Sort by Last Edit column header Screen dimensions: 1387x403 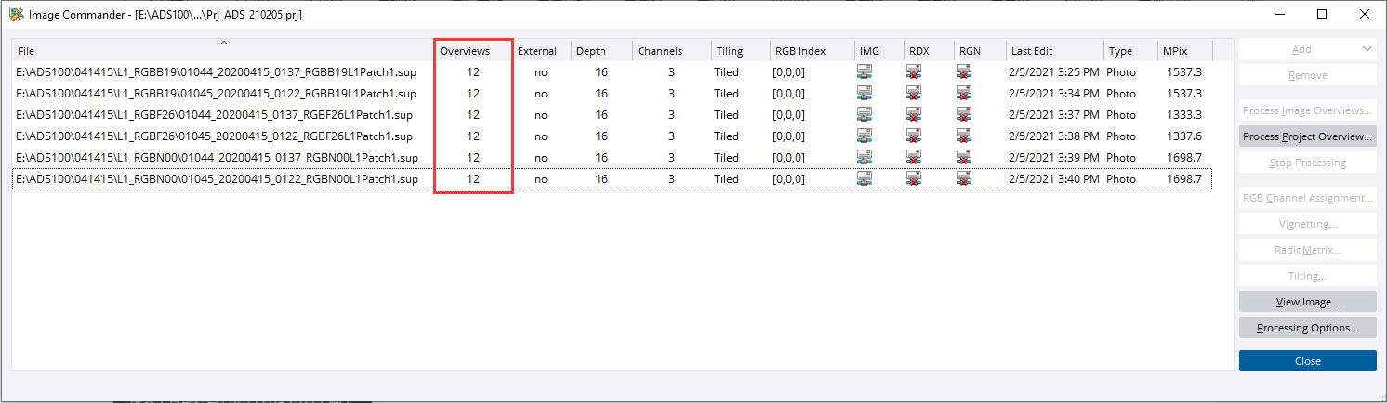[x=1054, y=51]
